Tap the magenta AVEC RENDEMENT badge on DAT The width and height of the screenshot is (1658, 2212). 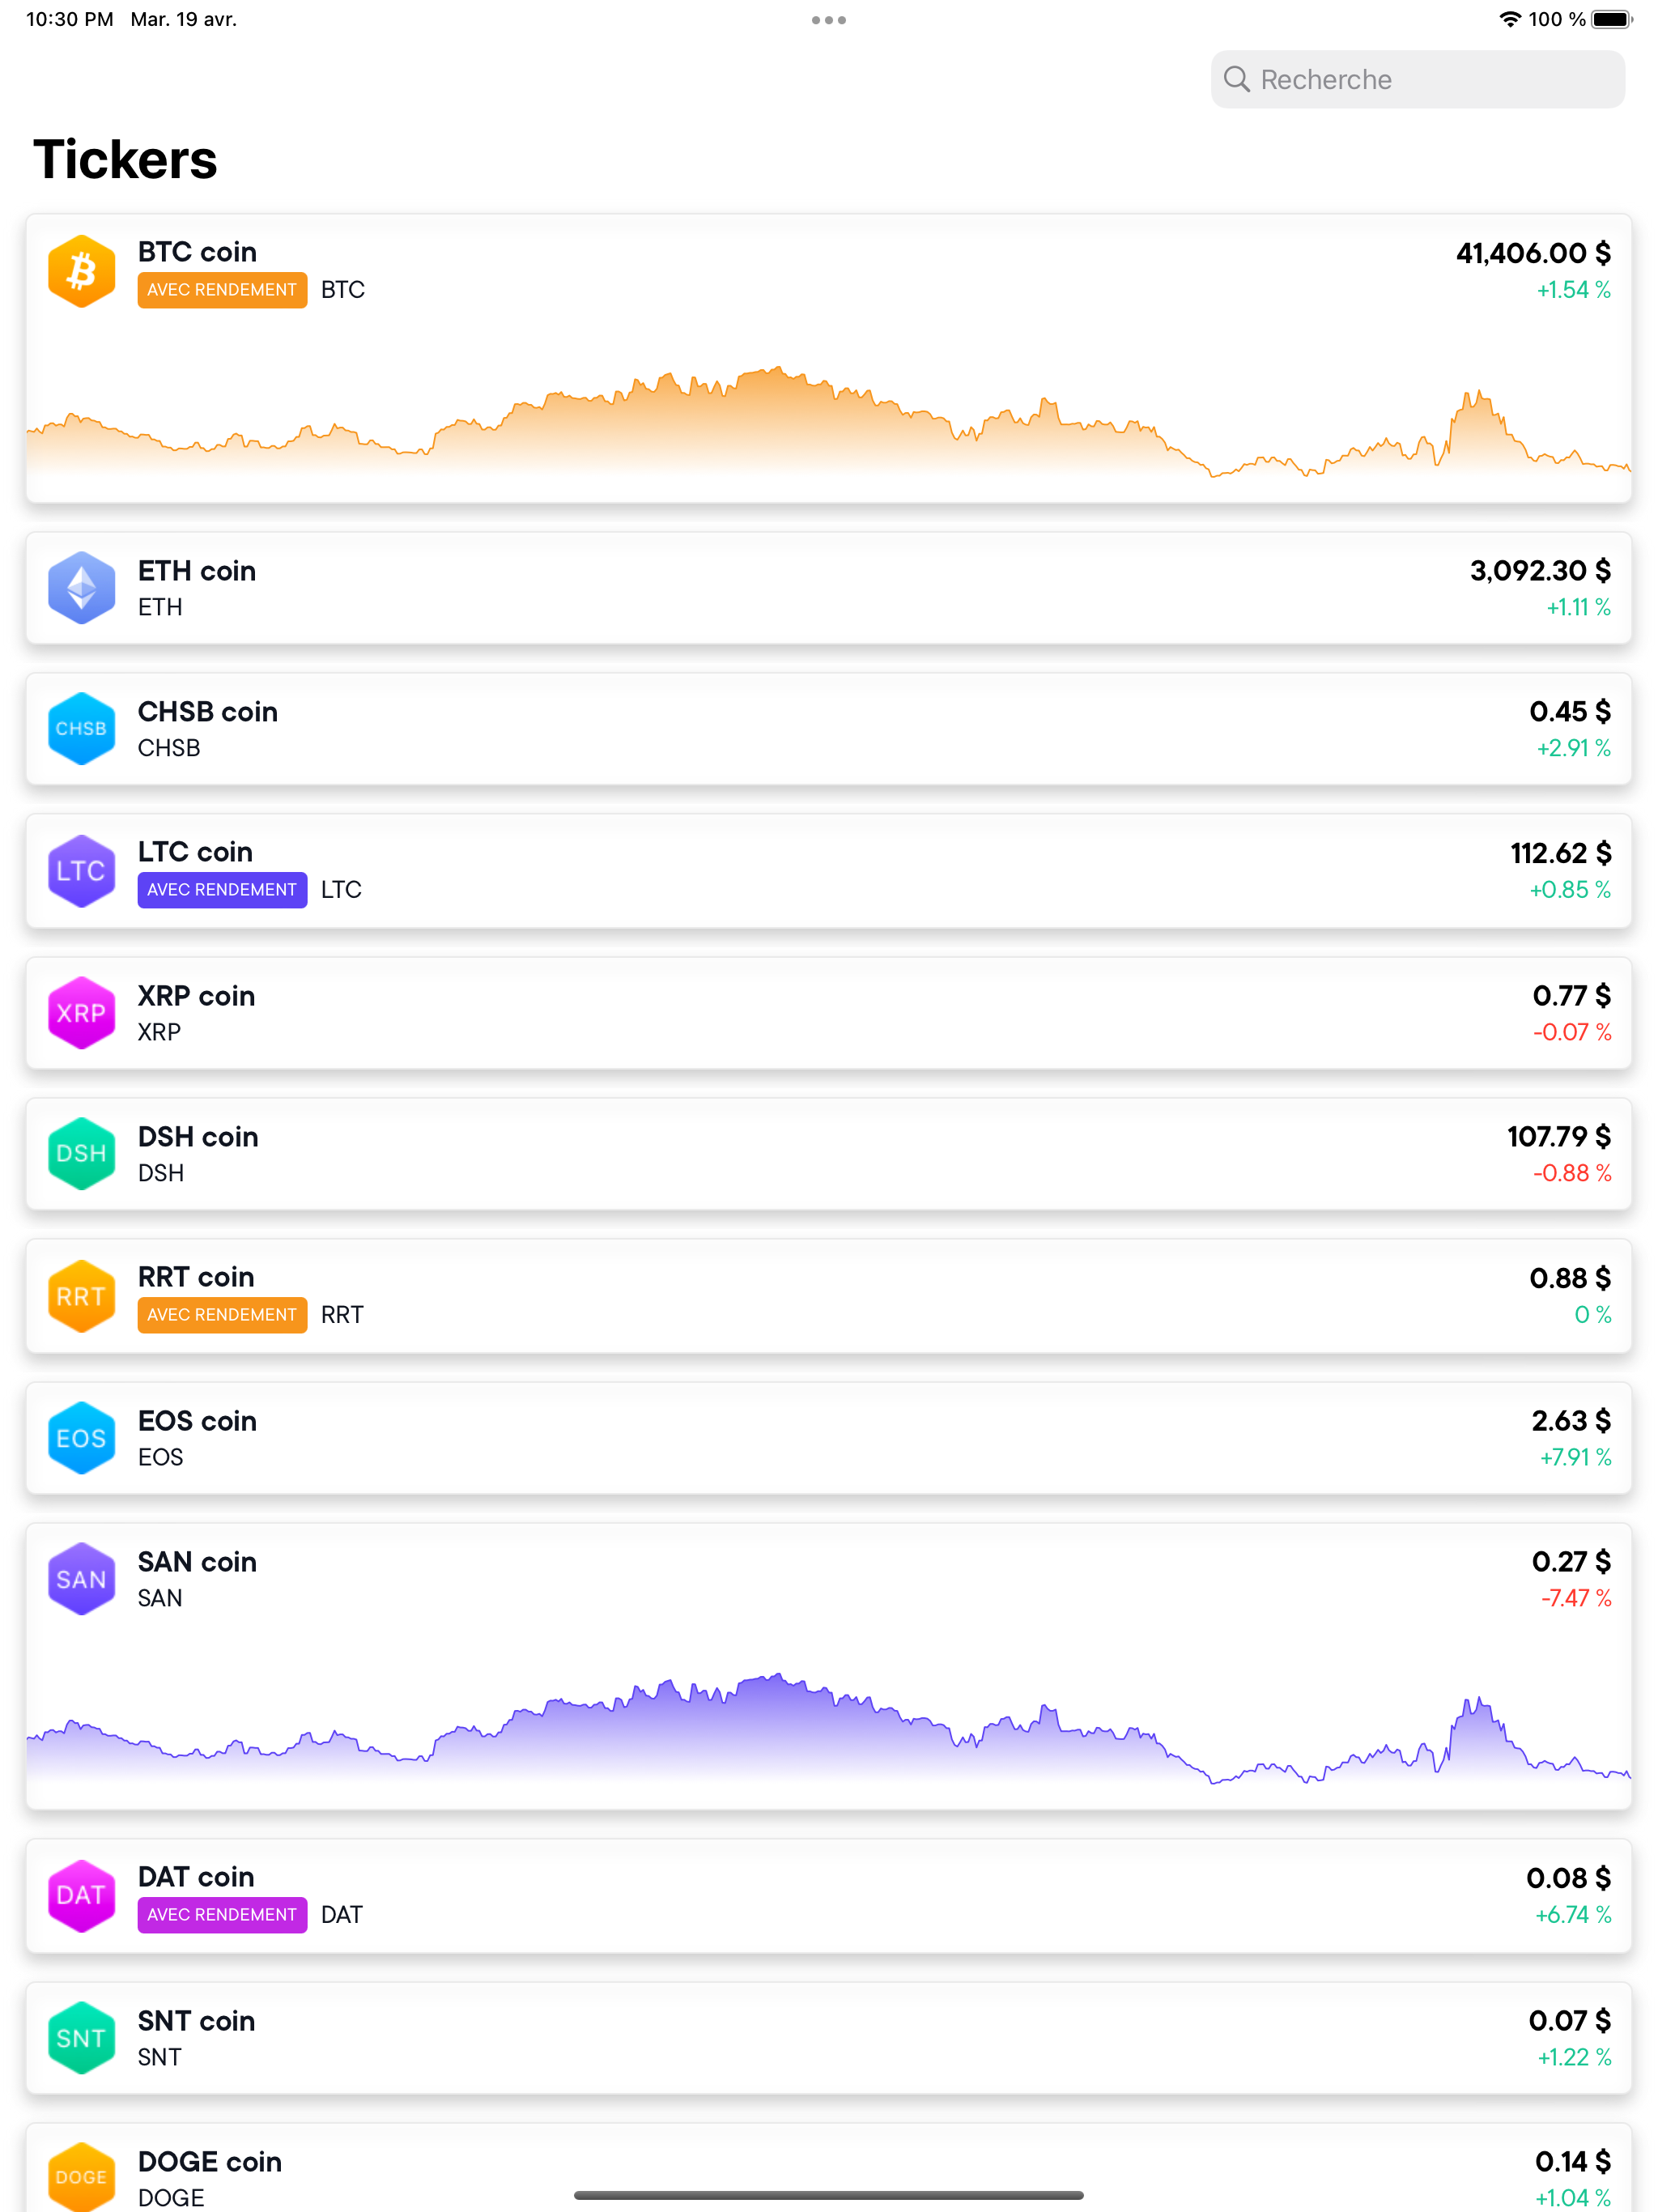pyautogui.click(x=222, y=1915)
